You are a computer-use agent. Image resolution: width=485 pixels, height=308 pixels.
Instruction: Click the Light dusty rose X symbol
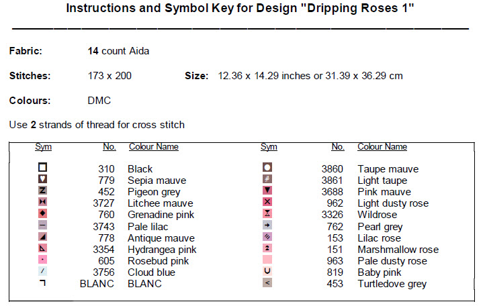267,203
